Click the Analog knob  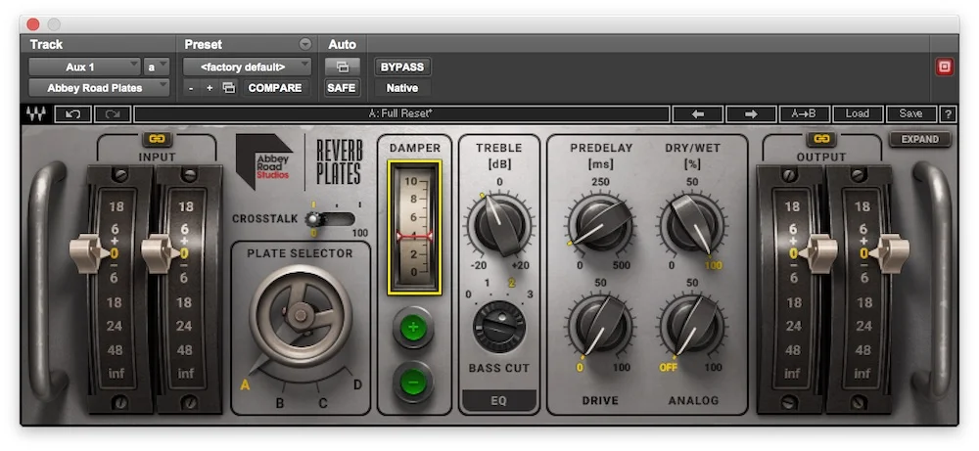coord(692,325)
